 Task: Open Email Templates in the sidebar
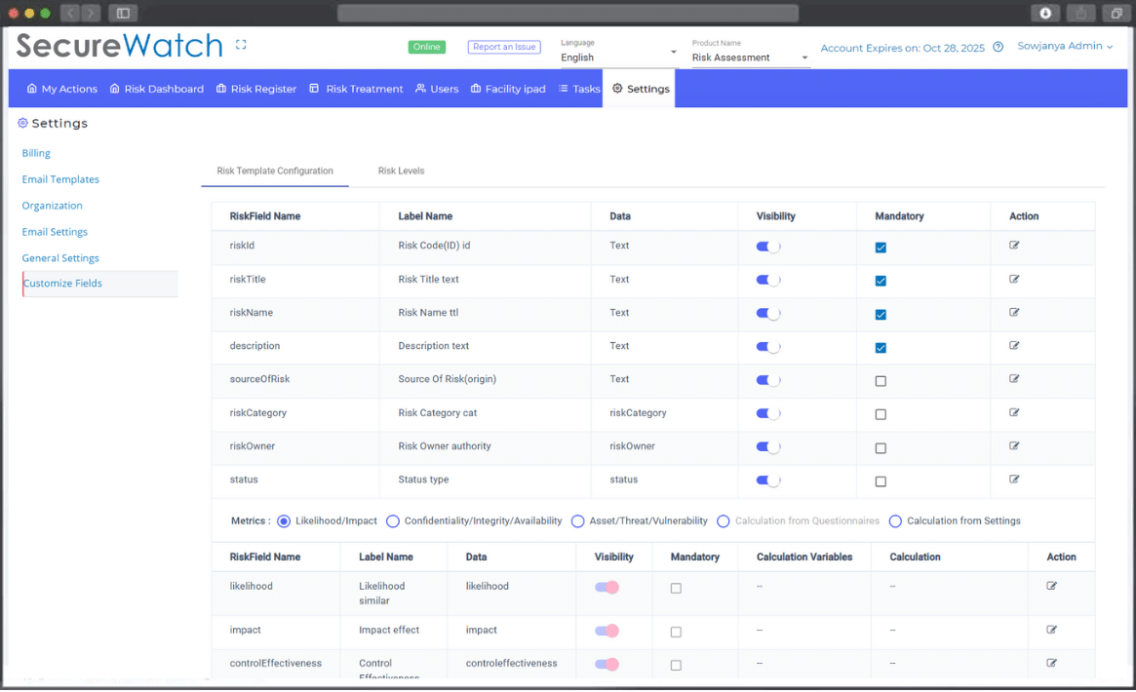pyautogui.click(x=60, y=179)
